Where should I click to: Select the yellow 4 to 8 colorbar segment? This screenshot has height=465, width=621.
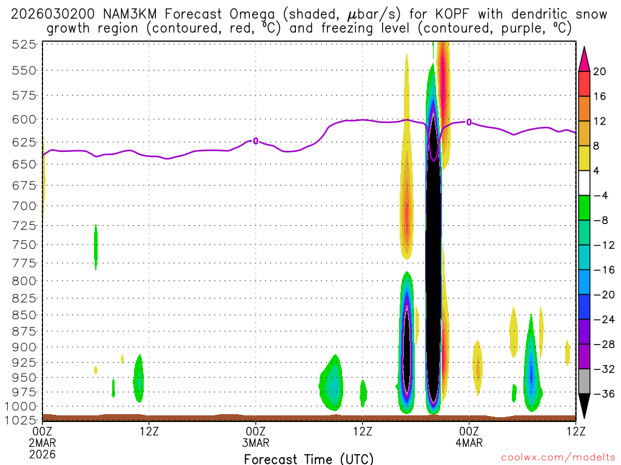(584, 159)
